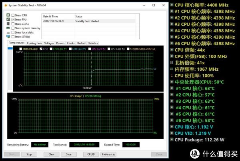Click the chip icon beside 北桥倍频 41x
Image resolution: width=240 pixels, height=161 pixels.
pos(172,63)
